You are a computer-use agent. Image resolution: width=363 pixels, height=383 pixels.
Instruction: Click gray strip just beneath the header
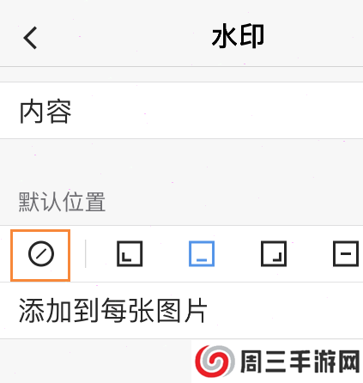point(181,75)
